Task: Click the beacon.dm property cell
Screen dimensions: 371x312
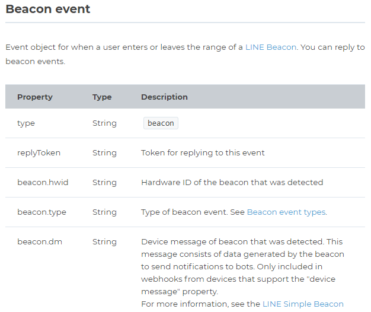Action: 39,241
